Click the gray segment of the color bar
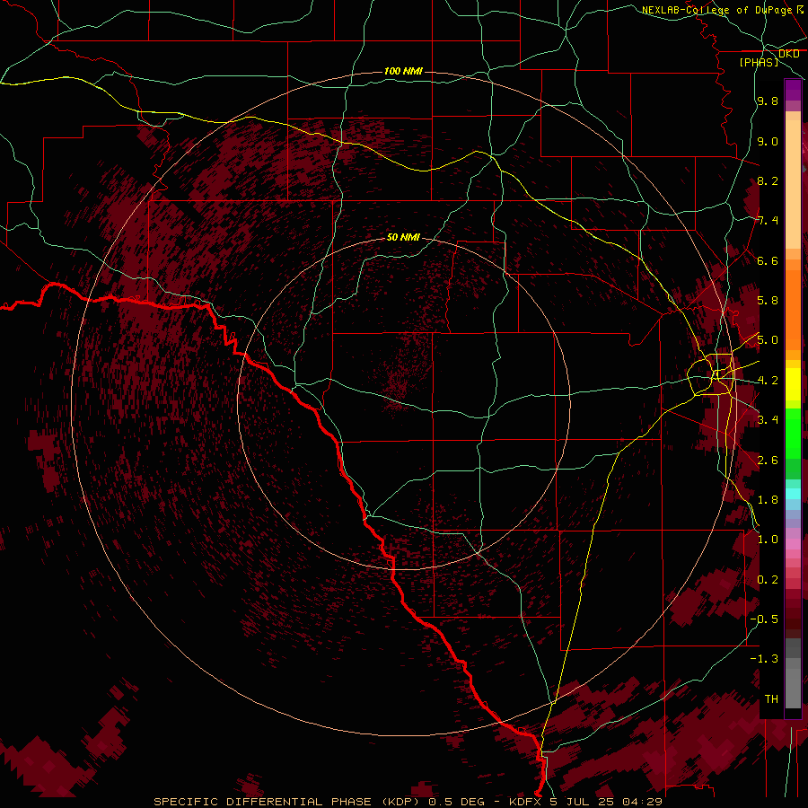Image resolution: width=808 pixels, height=808 pixels. pos(793,672)
